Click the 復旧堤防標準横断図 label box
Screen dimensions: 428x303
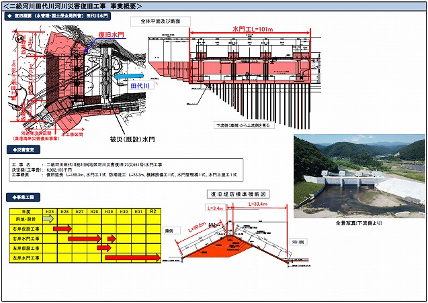point(239,194)
